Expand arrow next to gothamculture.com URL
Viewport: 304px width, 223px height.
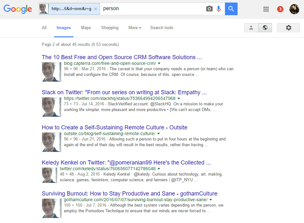coord(211,200)
